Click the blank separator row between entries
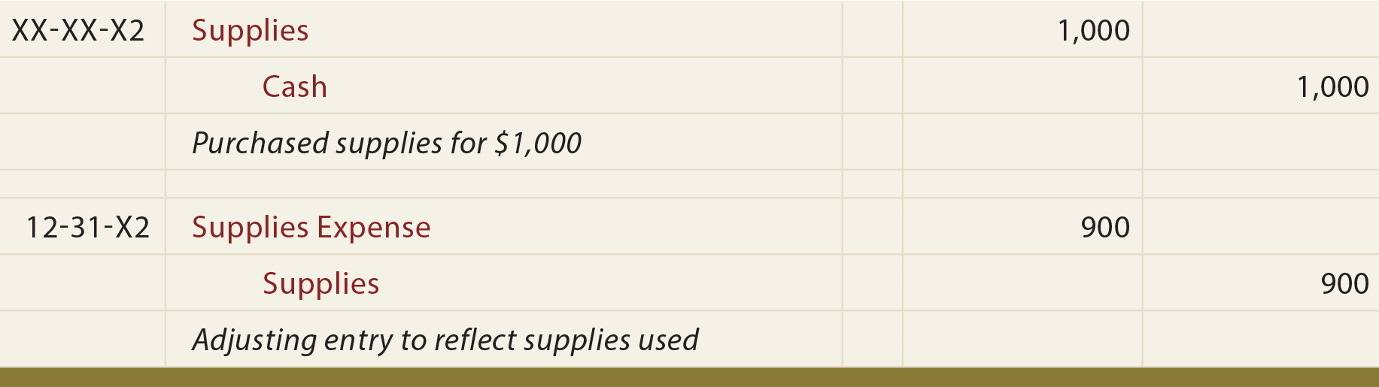 [689, 184]
